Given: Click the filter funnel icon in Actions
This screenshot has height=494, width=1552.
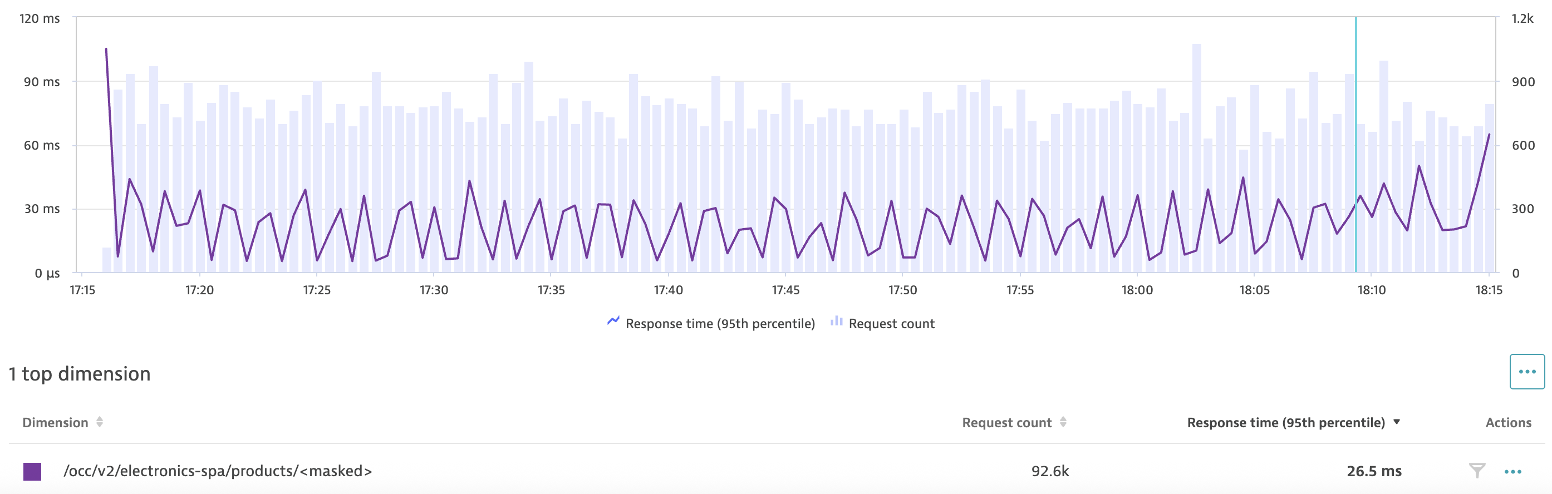Looking at the screenshot, I should 1477,471.
